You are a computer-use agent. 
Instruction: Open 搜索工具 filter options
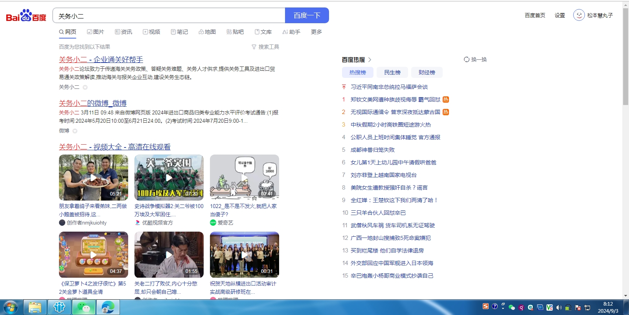click(x=265, y=47)
